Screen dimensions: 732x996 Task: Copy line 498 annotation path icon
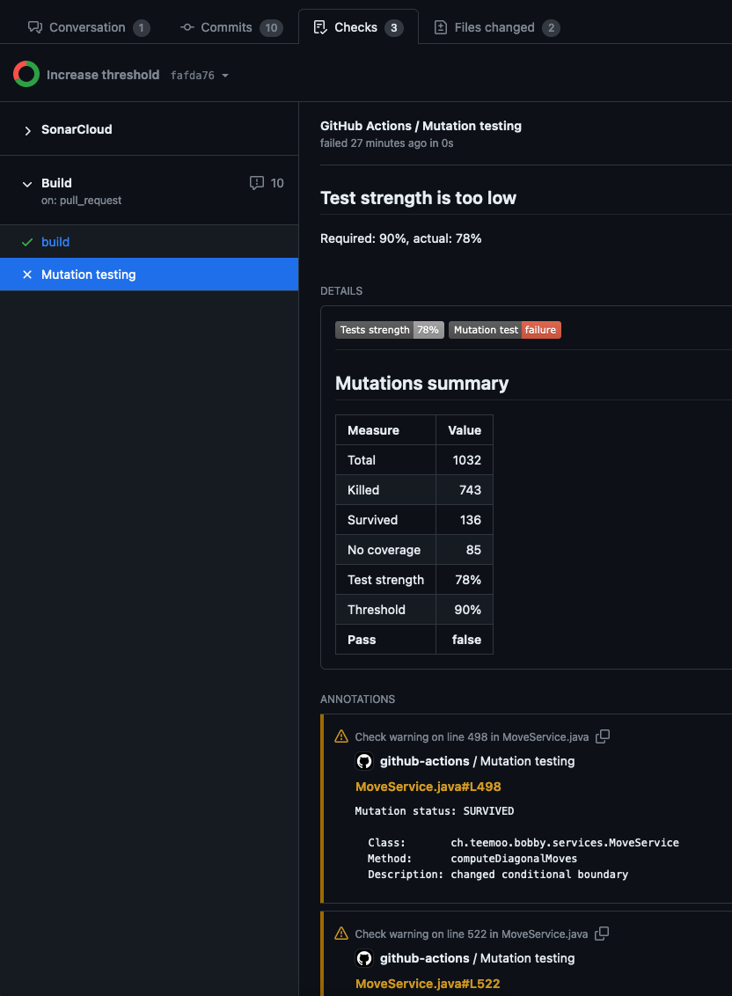click(603, 736)
